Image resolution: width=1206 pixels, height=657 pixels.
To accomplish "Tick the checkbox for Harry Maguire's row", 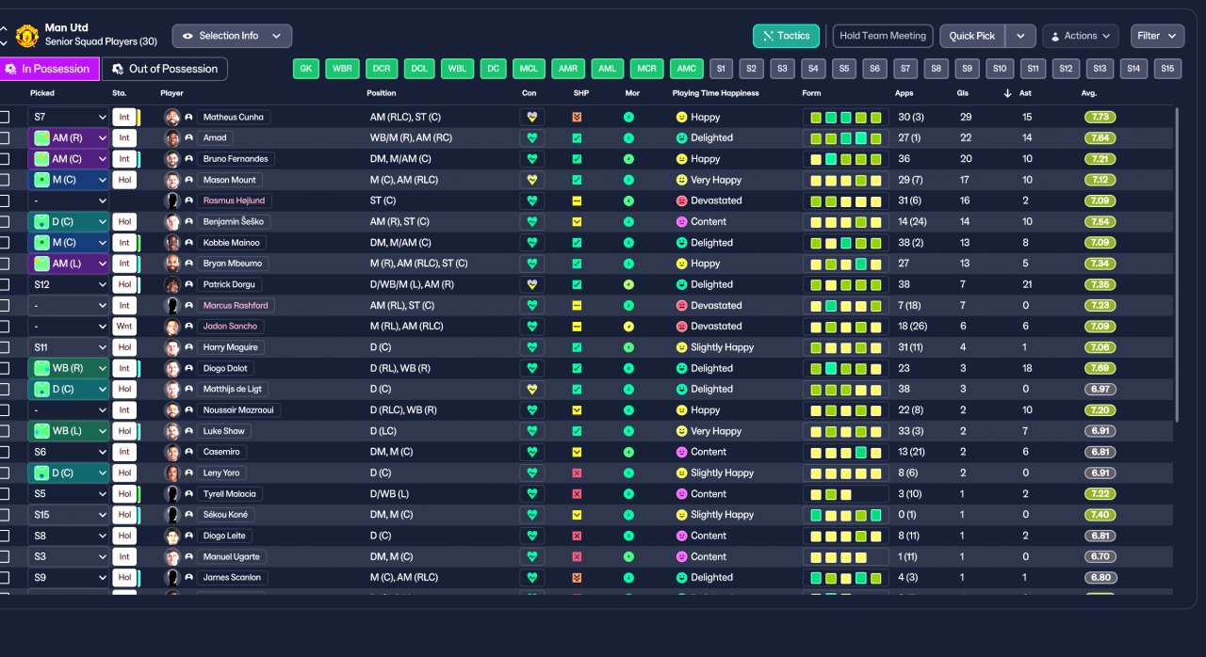I will pos(4,347).
